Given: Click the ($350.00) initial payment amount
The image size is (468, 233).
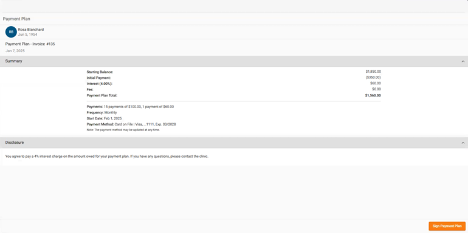Looking at the screenshot, I should tap(373, 77).
